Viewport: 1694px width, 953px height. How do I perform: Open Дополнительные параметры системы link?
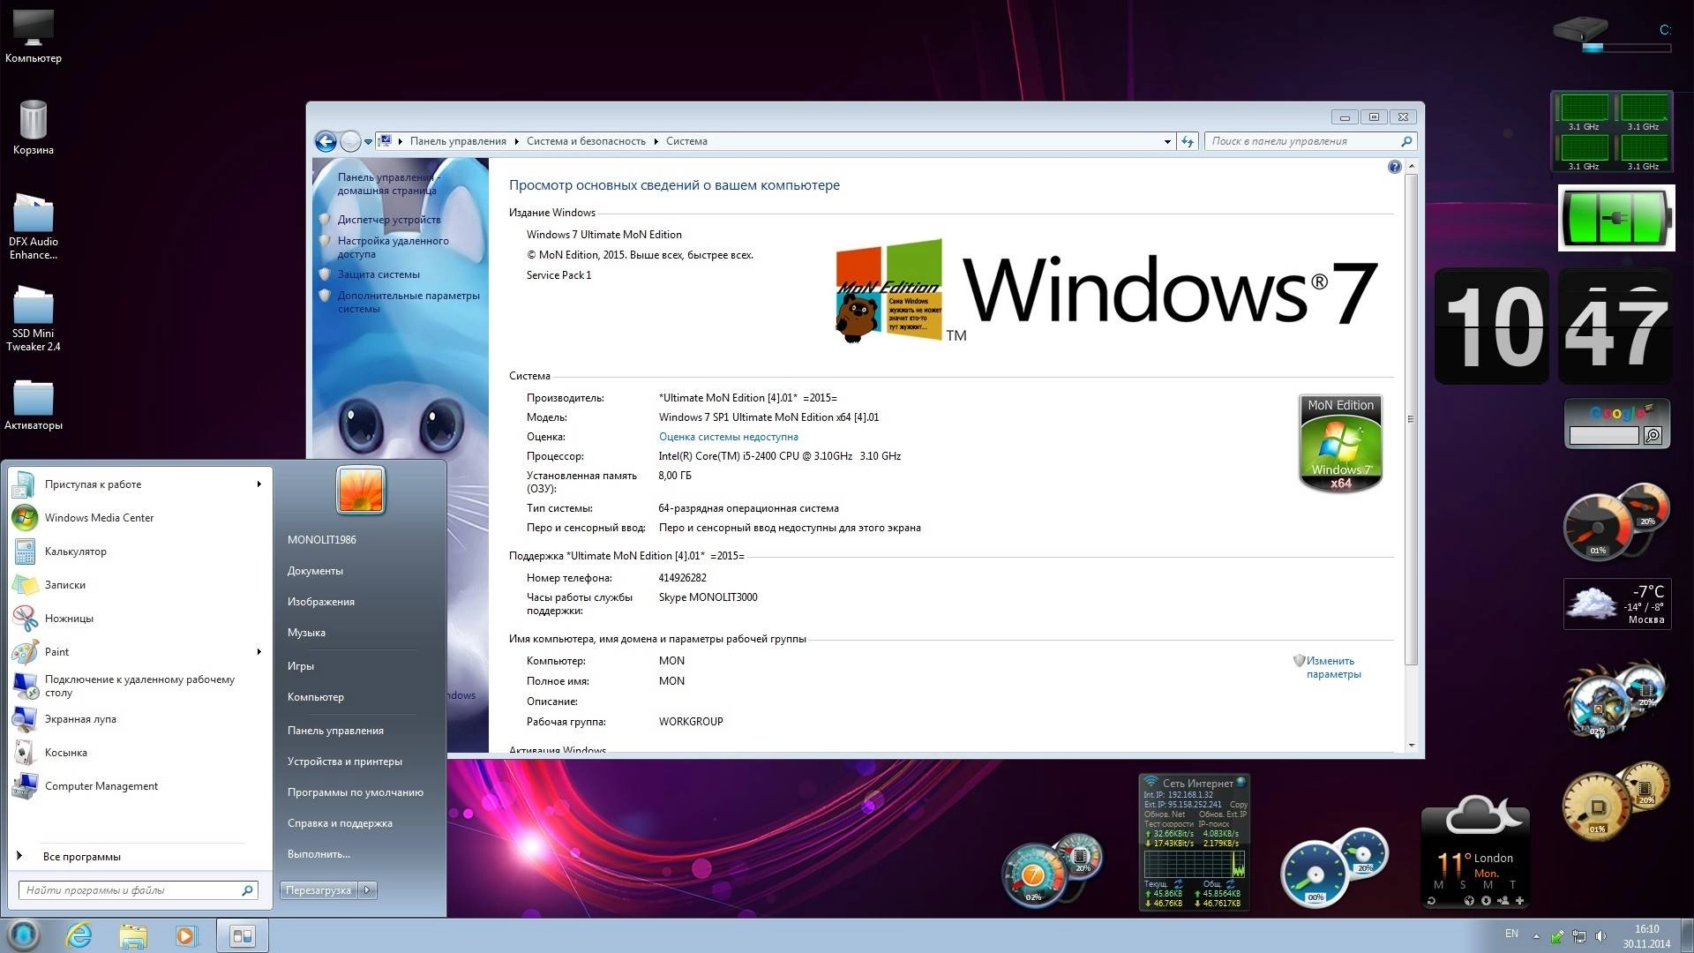(409, 302)
